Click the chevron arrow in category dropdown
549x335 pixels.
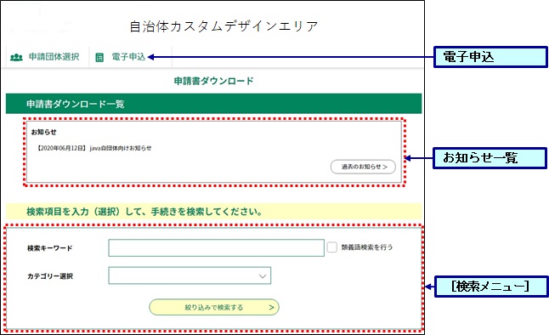pyautogui.click(x=263, y=276)
